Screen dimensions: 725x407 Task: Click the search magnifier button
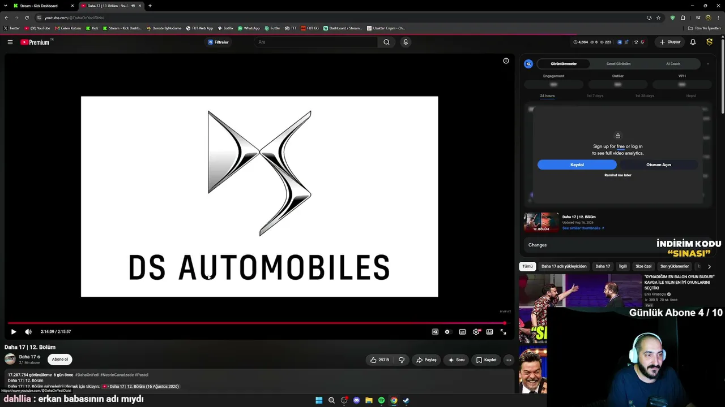pos(386,42)
